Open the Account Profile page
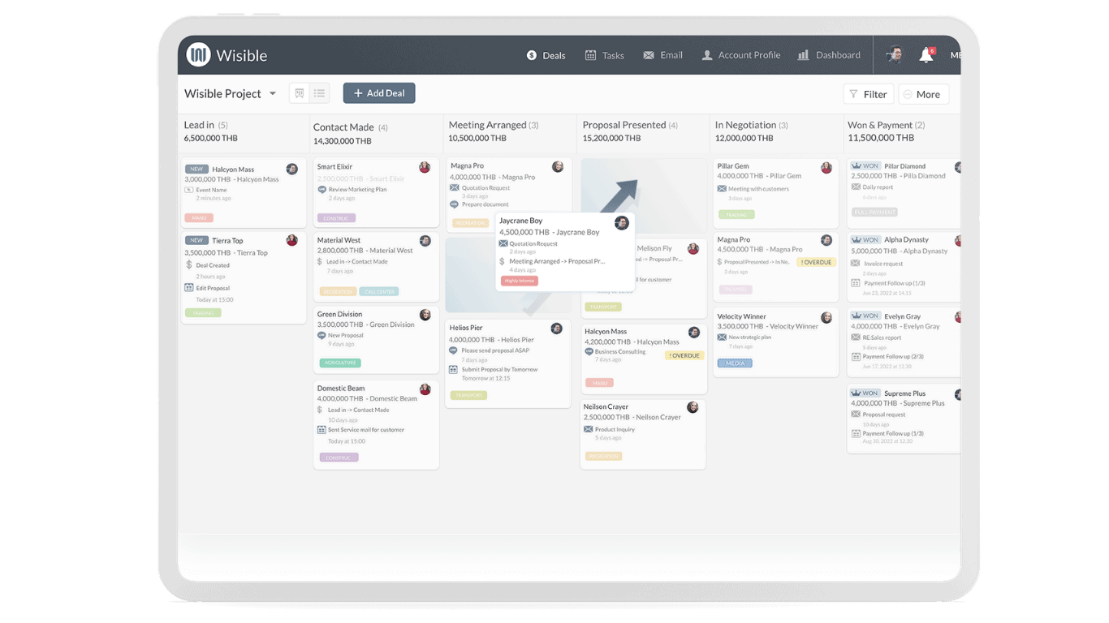This screenshot has width=1109, height=623. click(x=740, y=55)
